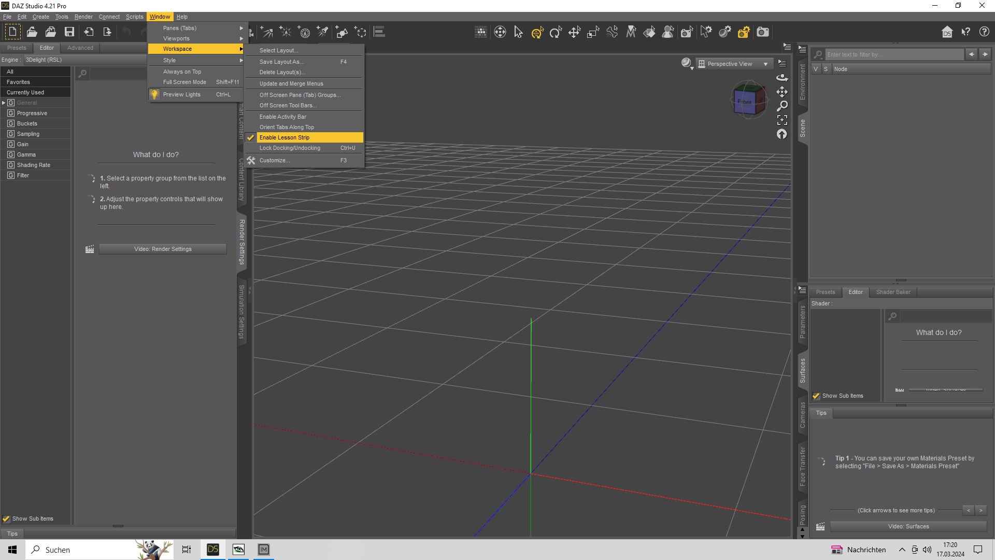Switch to the Shader Baker tab
Screen dimensions: 995x560
coord(893,292)
